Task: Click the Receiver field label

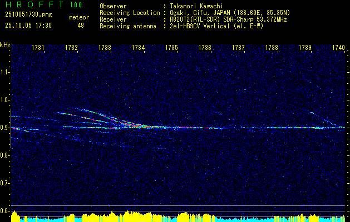Action: 113,19
